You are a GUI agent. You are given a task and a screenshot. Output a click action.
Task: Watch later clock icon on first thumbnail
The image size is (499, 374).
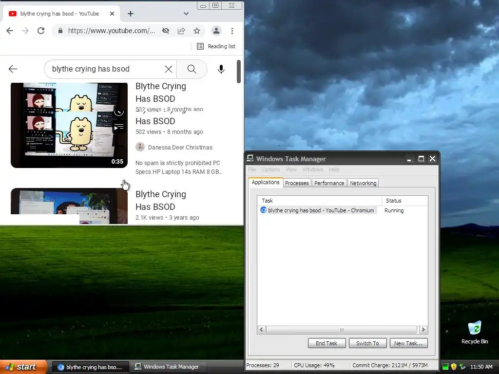click(x=119, y=112)
